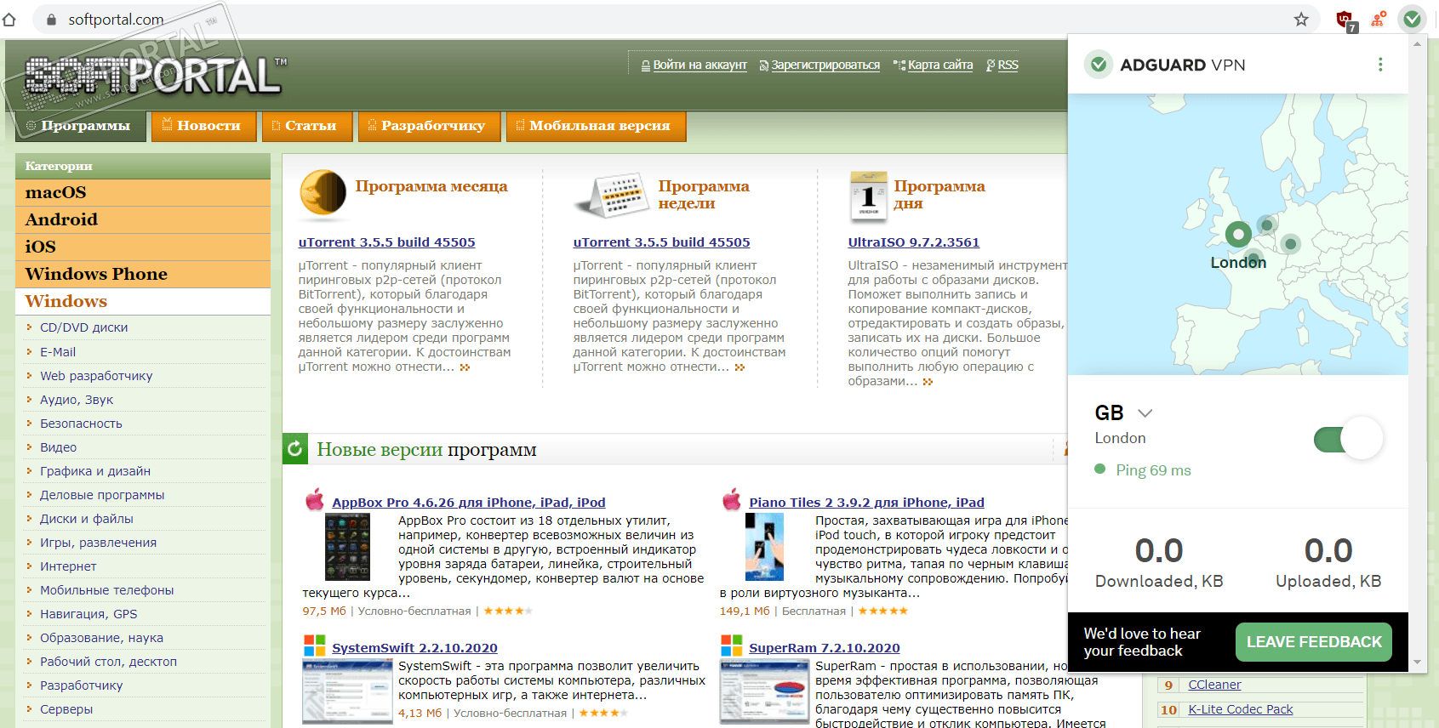
Task: Click the AdGuard popup scrollbar down arrow
Action: (1417, 662)
